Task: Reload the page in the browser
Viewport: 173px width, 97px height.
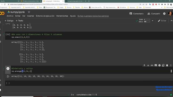Action: point(5,4)
